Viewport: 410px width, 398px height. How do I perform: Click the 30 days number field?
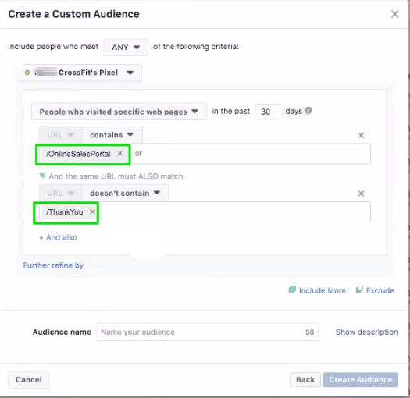pyautogui.click(x=268, y=112)
